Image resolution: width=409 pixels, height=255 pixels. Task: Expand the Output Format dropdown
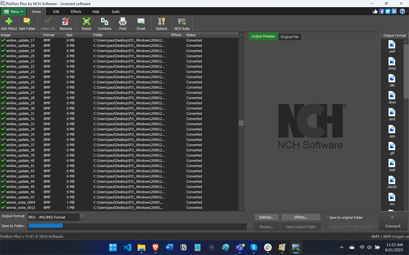[82, 217]
